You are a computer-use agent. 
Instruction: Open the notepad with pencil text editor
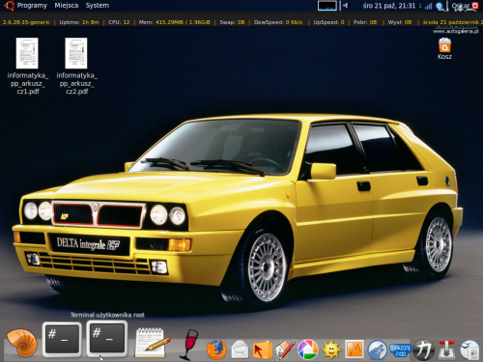152,343
